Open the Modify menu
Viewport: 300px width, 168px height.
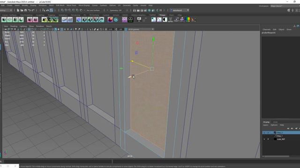click(25, 5)
